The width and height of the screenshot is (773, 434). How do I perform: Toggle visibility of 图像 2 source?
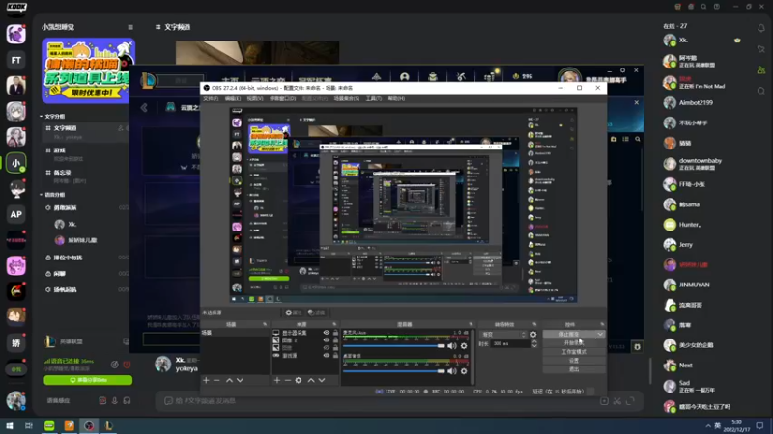[x=326, y=340]
